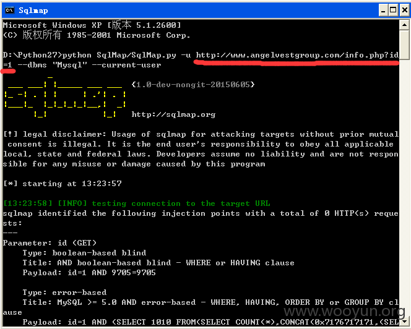This screenshot has width=411, height=329.
Task: Click the scrollbar down arrow
Action: 404,321
